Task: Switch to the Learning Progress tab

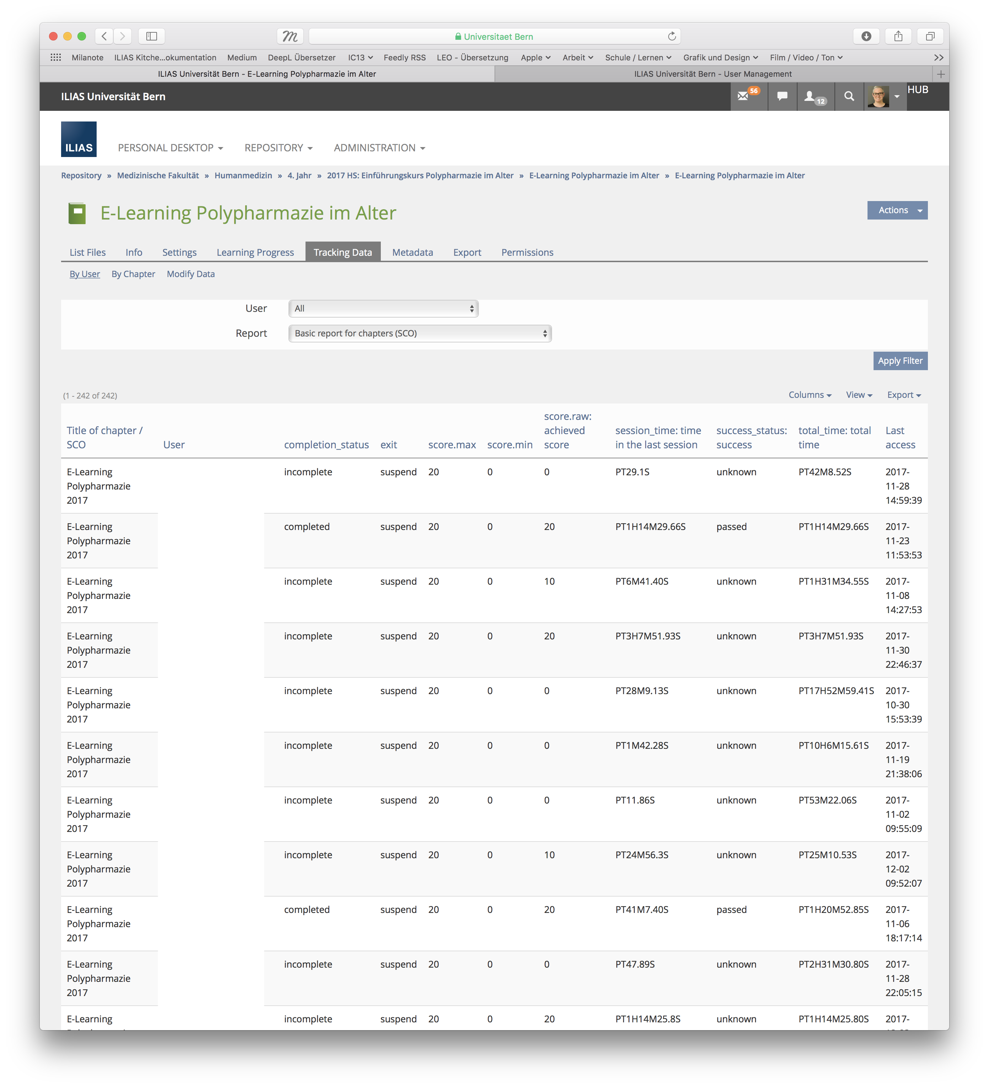Action: [255, 252]
